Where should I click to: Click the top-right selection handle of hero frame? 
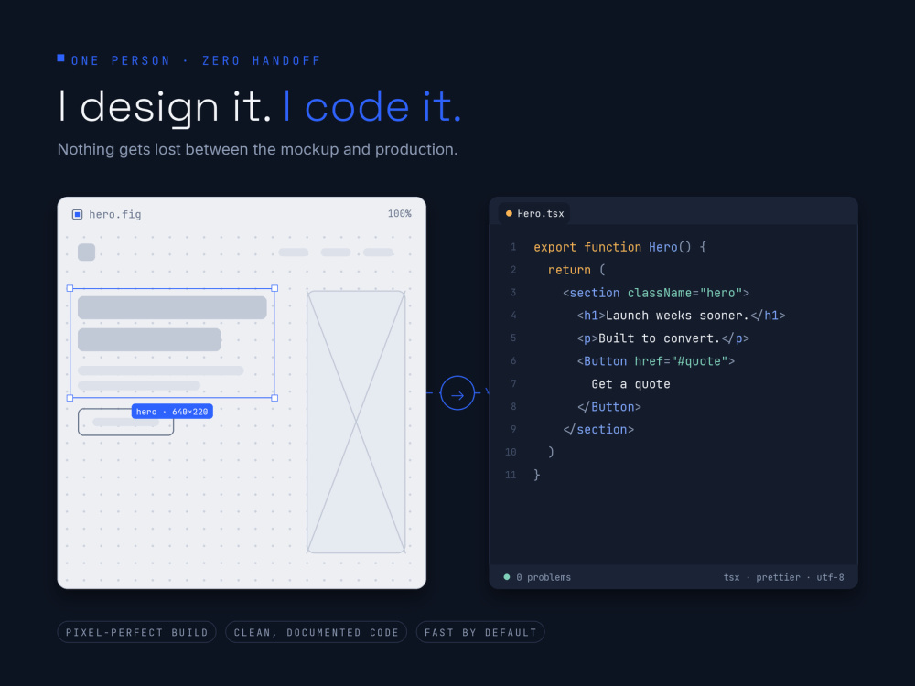click(274, 288)
